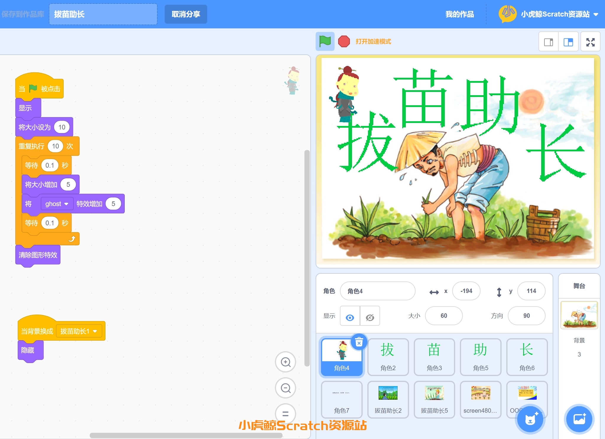Zoom out the code workspace

click(x=286, y=388)
